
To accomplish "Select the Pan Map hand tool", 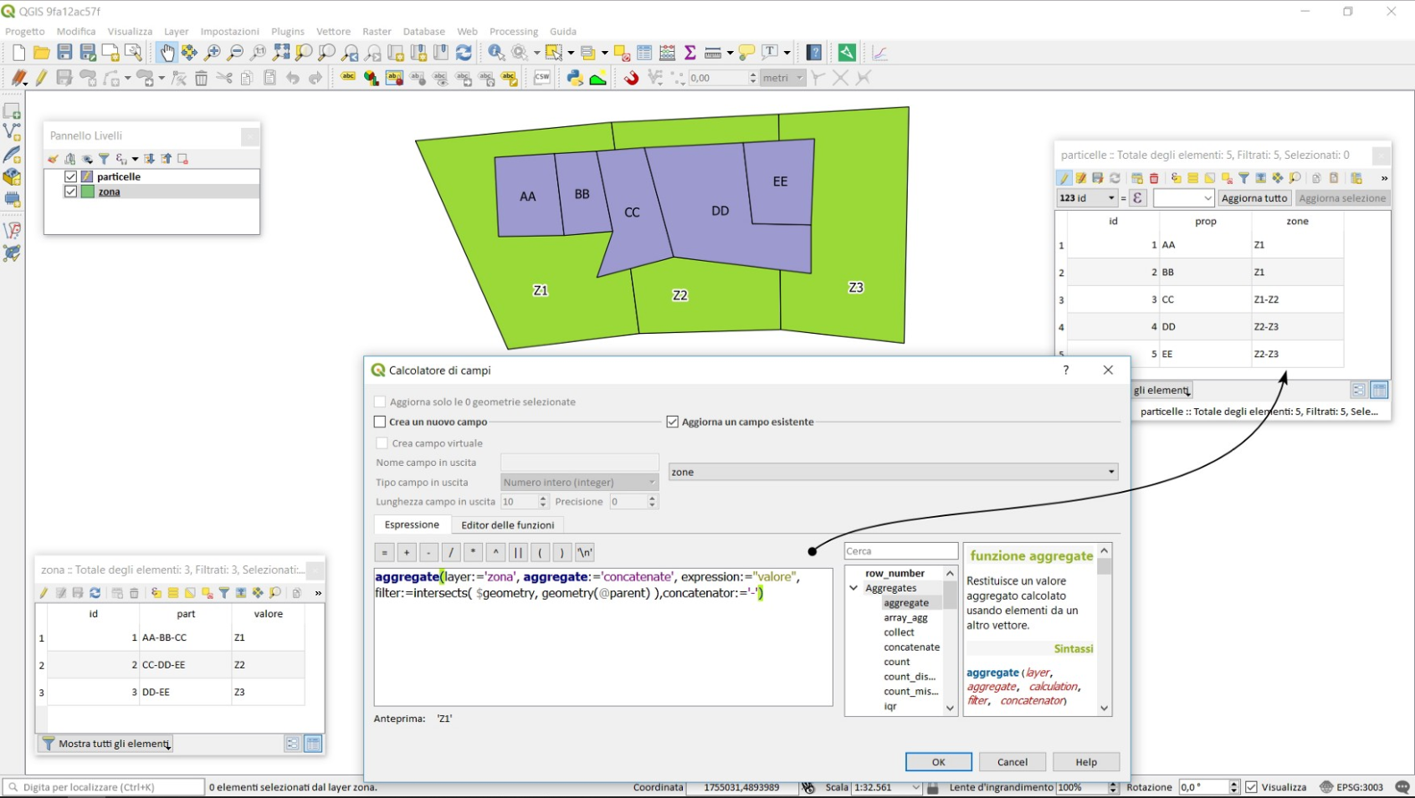I will (x=167, y=53).
